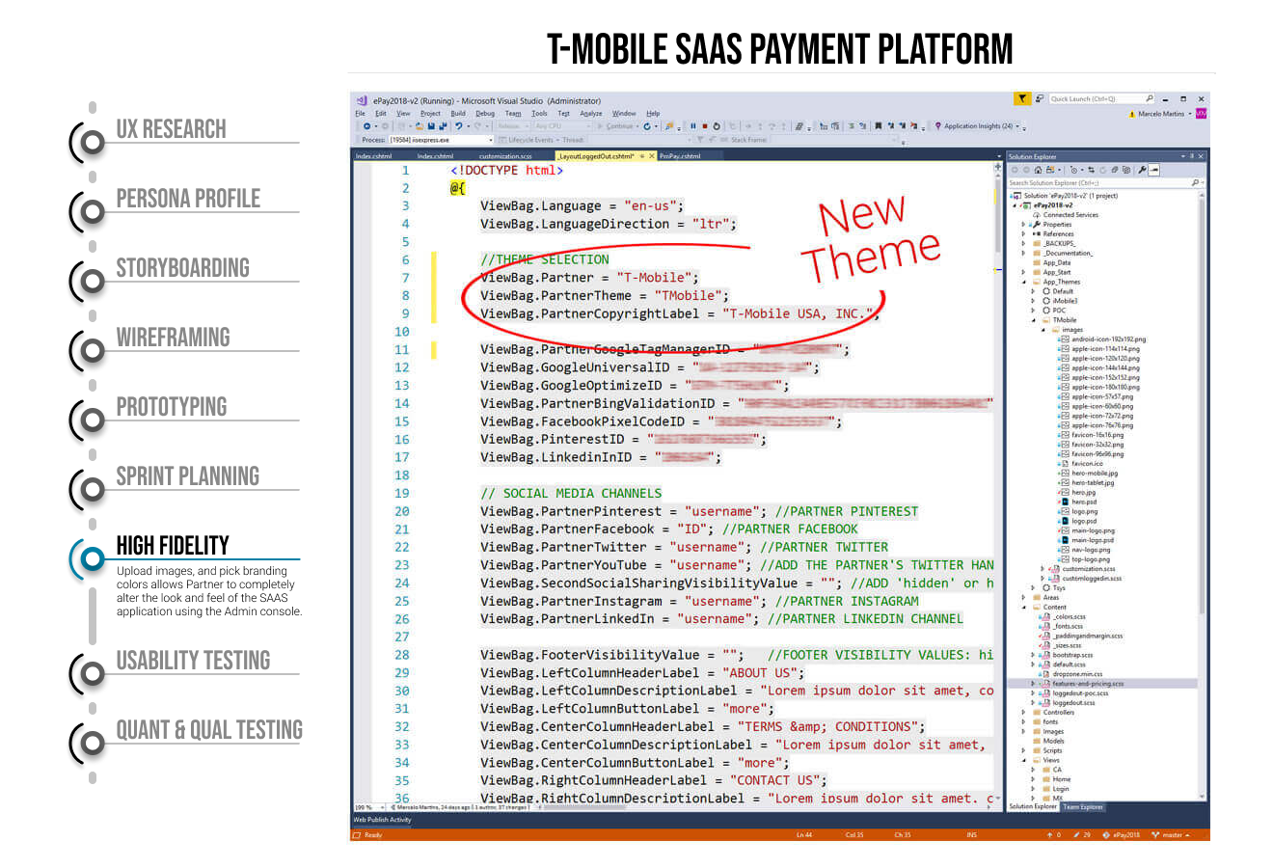This screenshot has width=1273, height=868.
Task: Select android-icon-192x192.png file
Action: click(x=1108, y=339)
